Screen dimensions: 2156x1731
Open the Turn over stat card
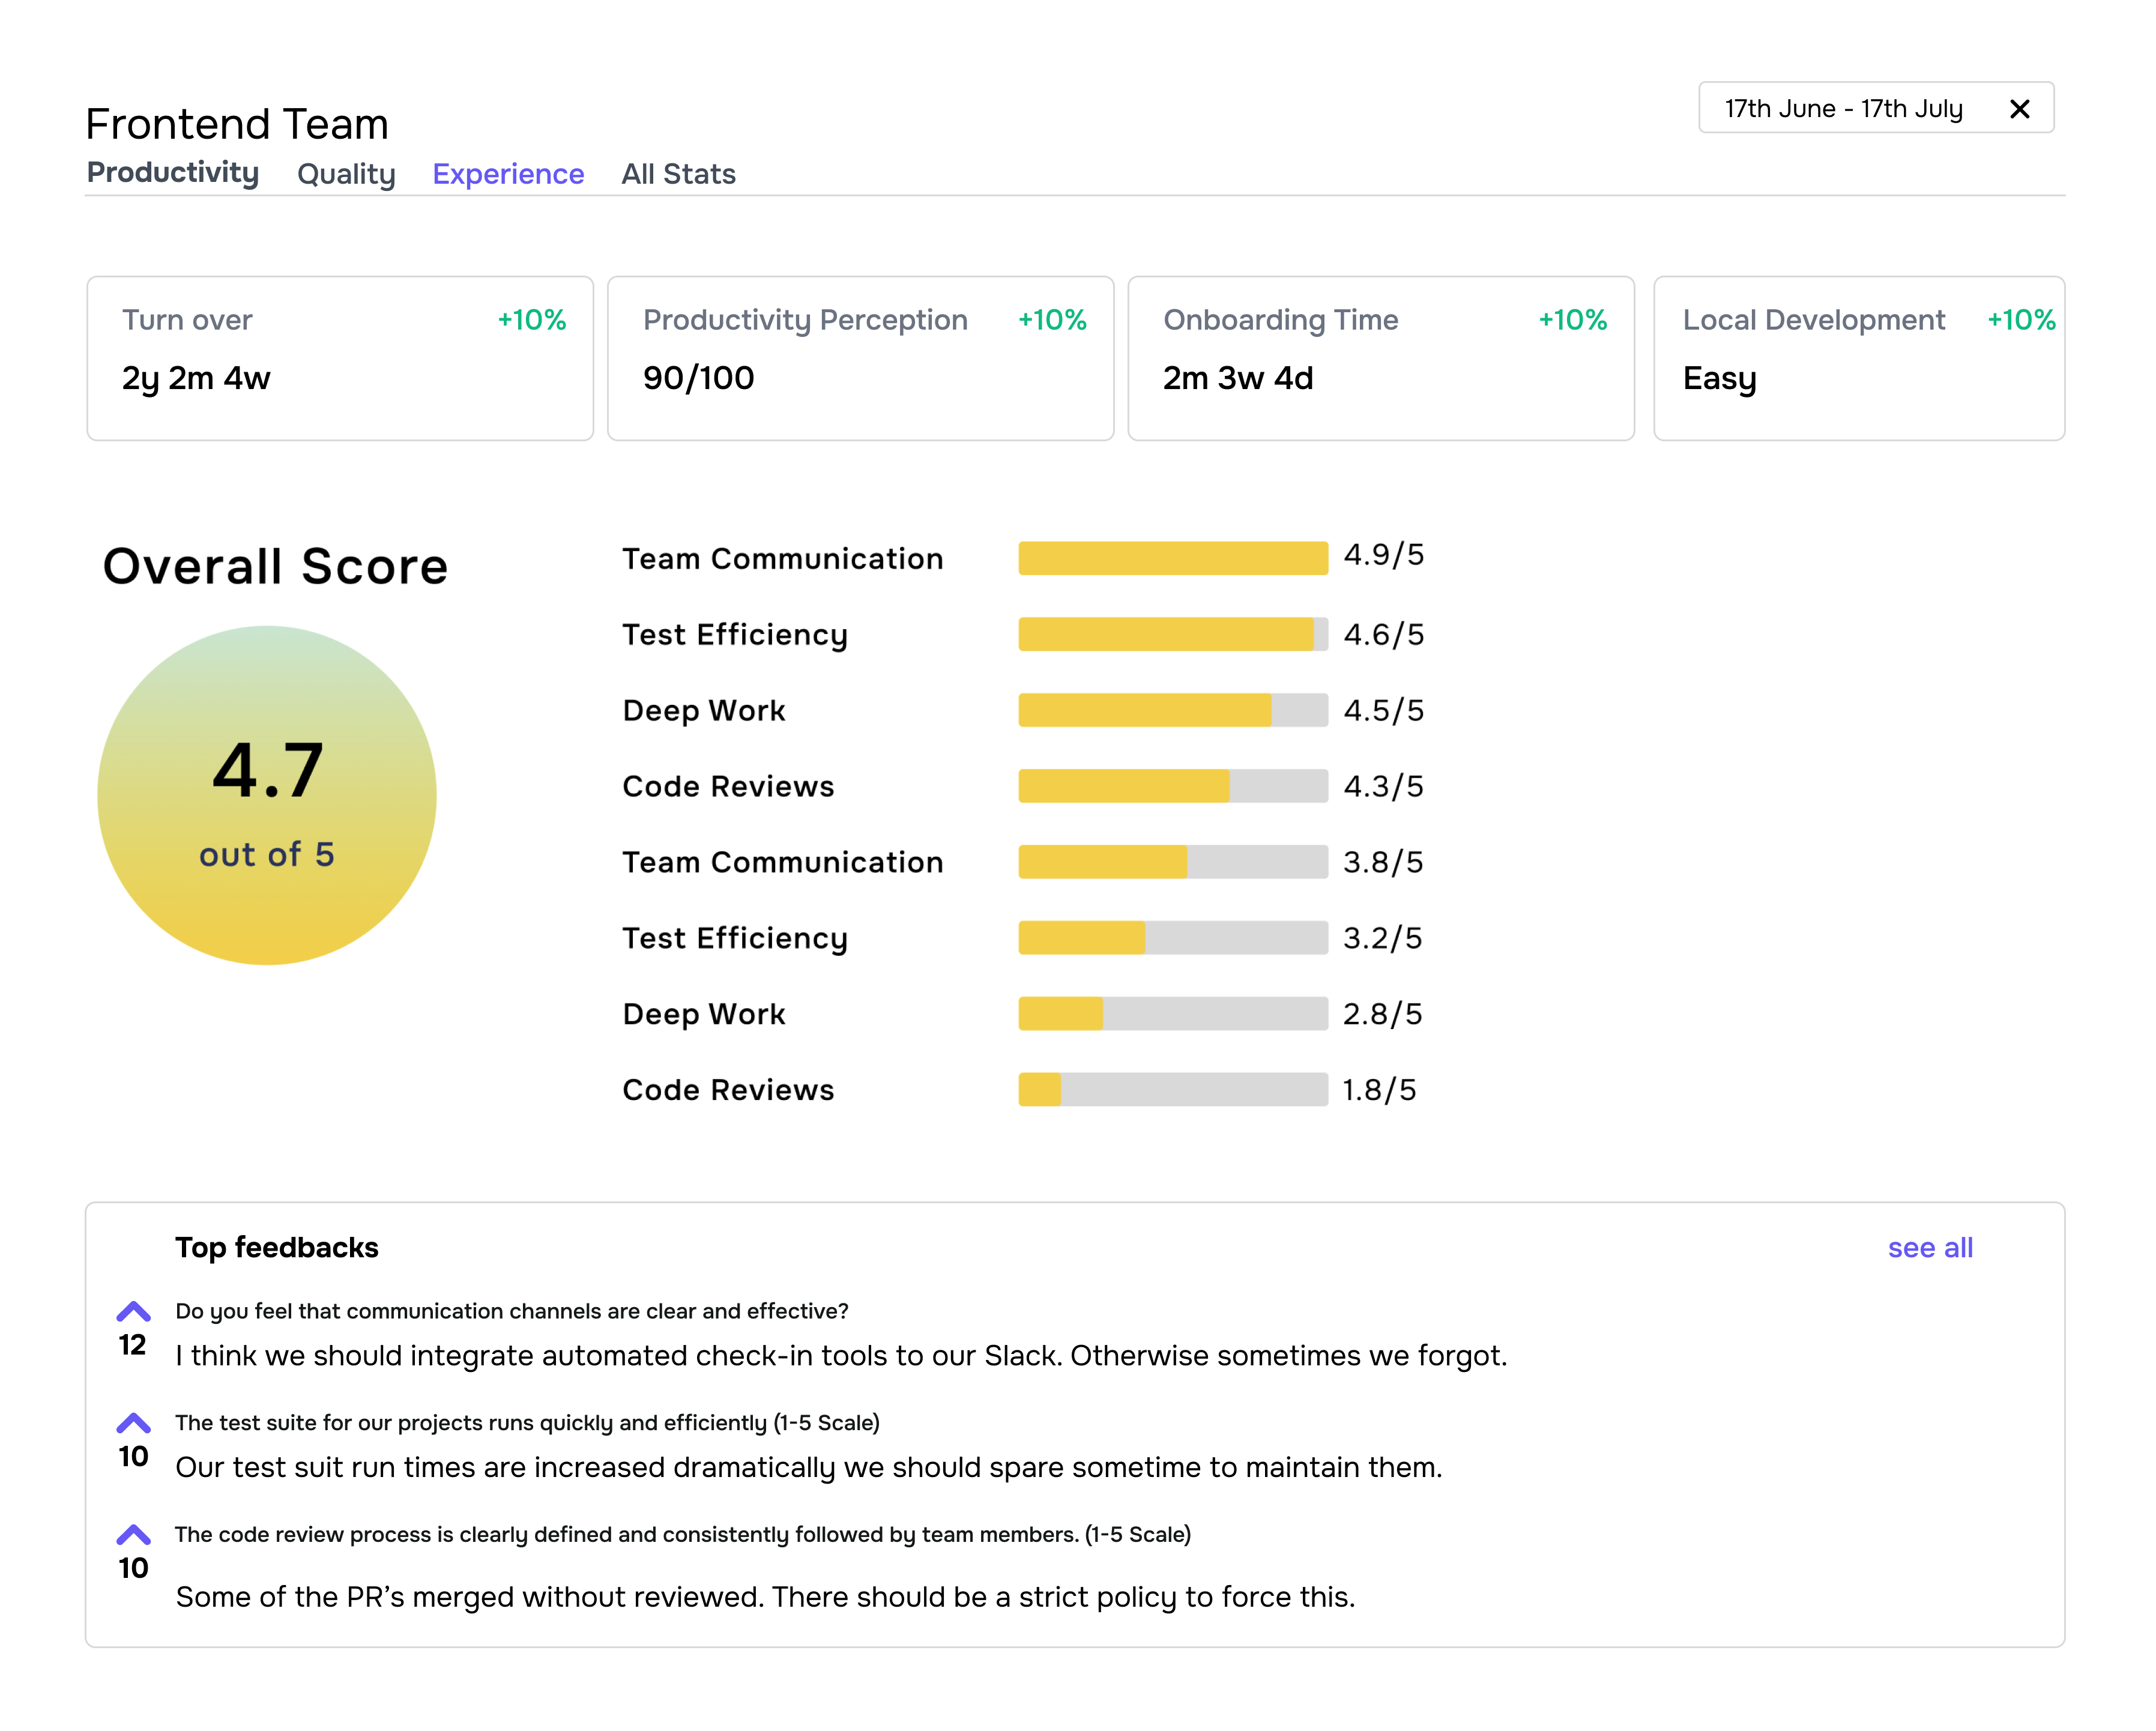pyautogui.click(x=340, y=358)
